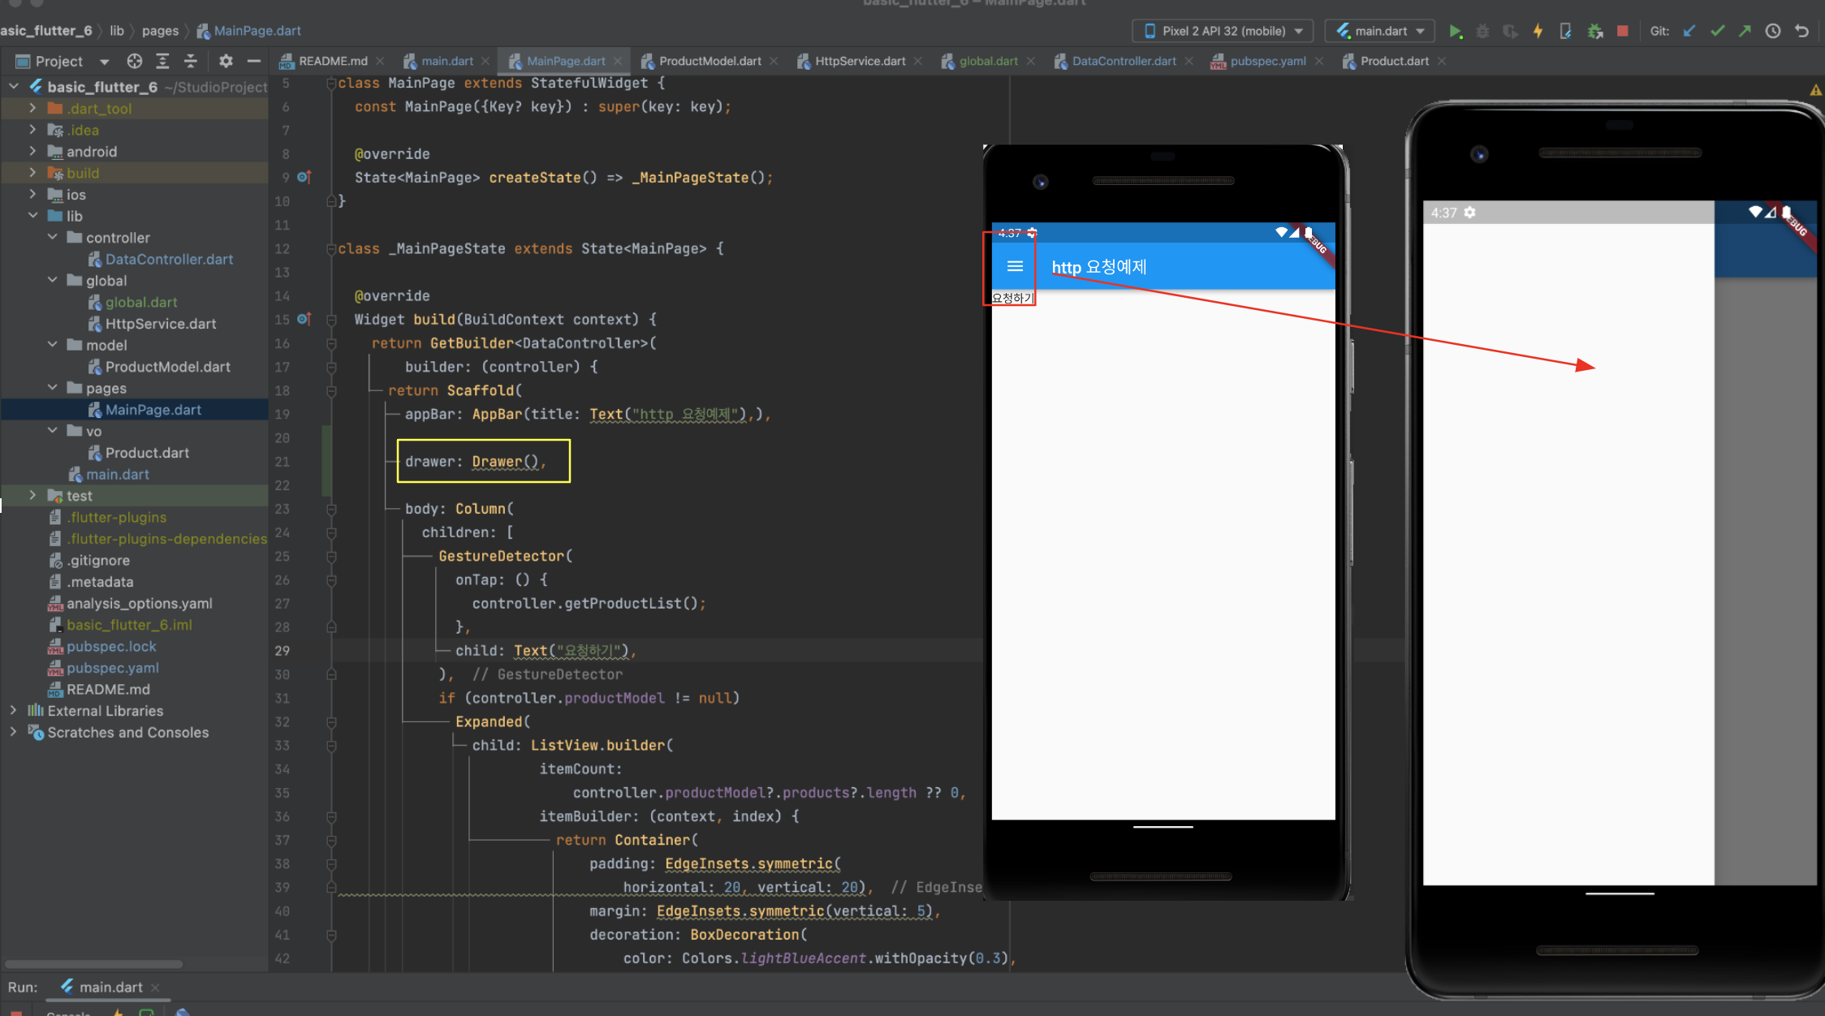Image resolution: width=1825 pixels, height=1016 pixels.
Task: Open the main.dart run configuration dropdown
Action: coord(1380,32)
